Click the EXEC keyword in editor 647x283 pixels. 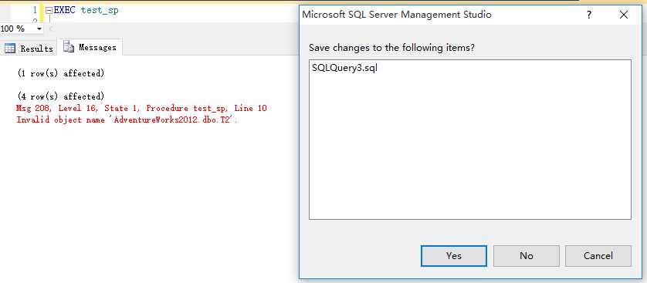(x=65, y=10)
